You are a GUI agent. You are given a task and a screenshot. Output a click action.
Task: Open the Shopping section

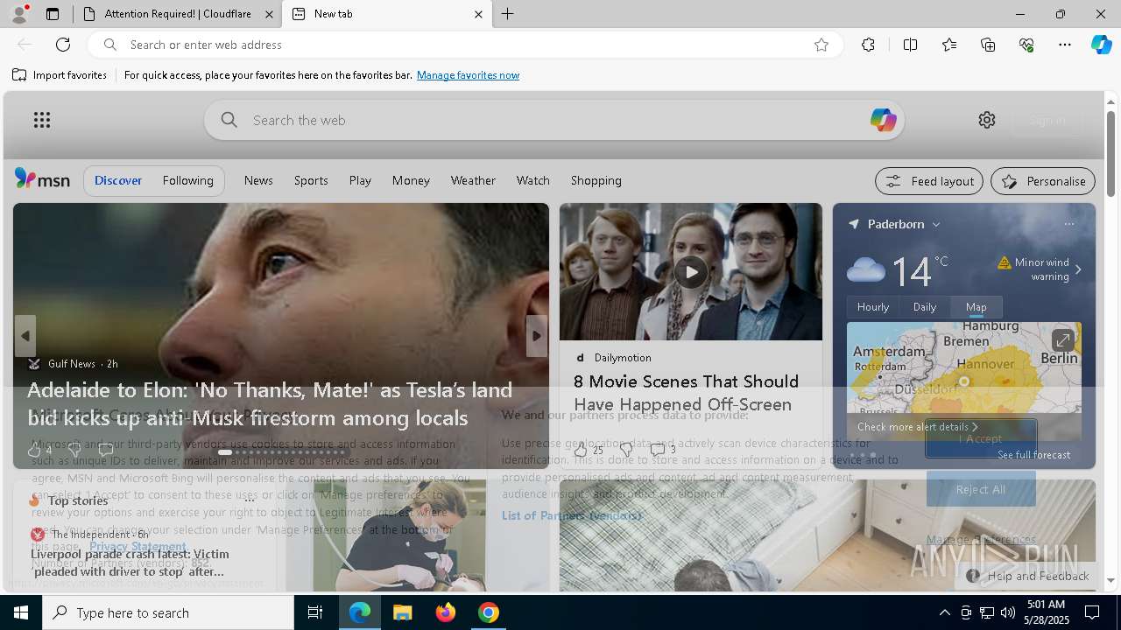pos(596,180)
